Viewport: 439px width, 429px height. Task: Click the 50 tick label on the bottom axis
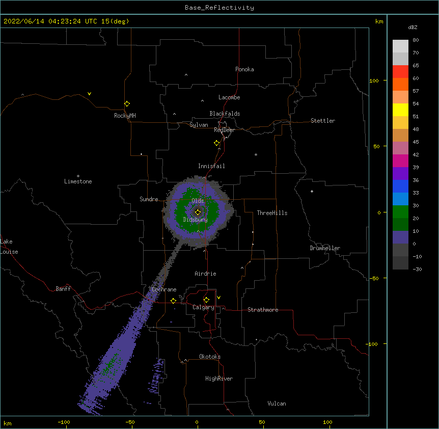tap(262, 422)
